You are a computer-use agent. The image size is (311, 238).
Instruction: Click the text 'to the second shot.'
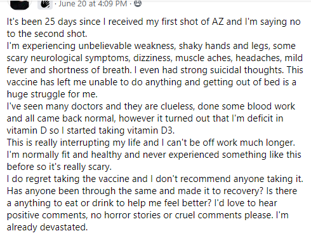(x=47, y=34)
